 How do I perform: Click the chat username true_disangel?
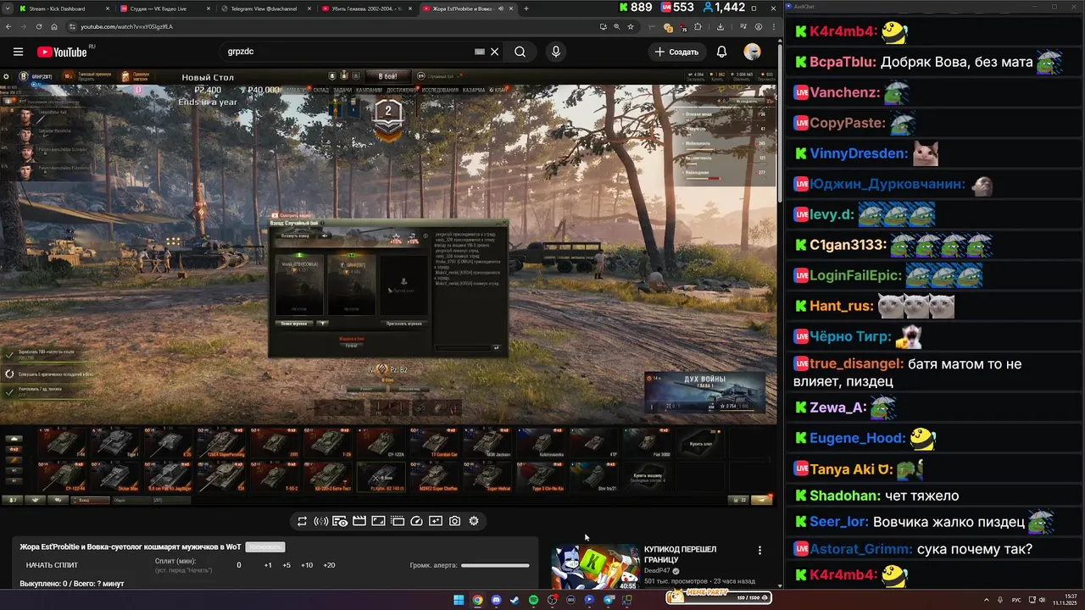click(x=856, y=364)
